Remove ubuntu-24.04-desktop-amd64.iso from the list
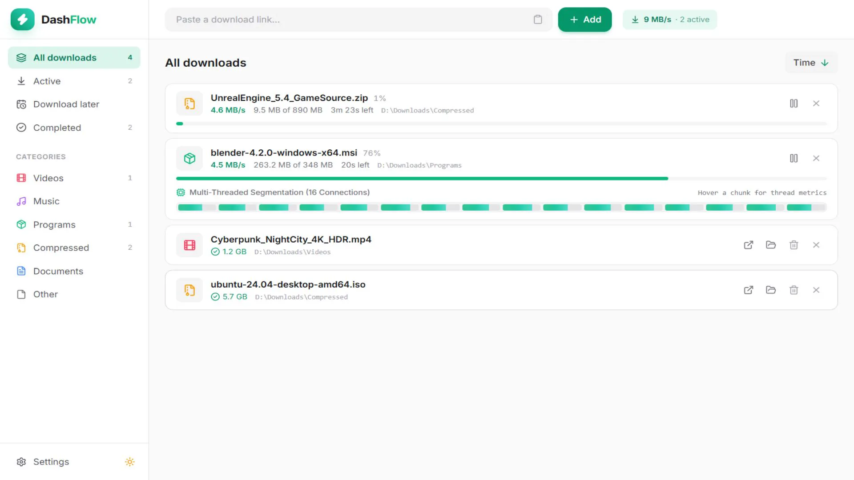 816,290
